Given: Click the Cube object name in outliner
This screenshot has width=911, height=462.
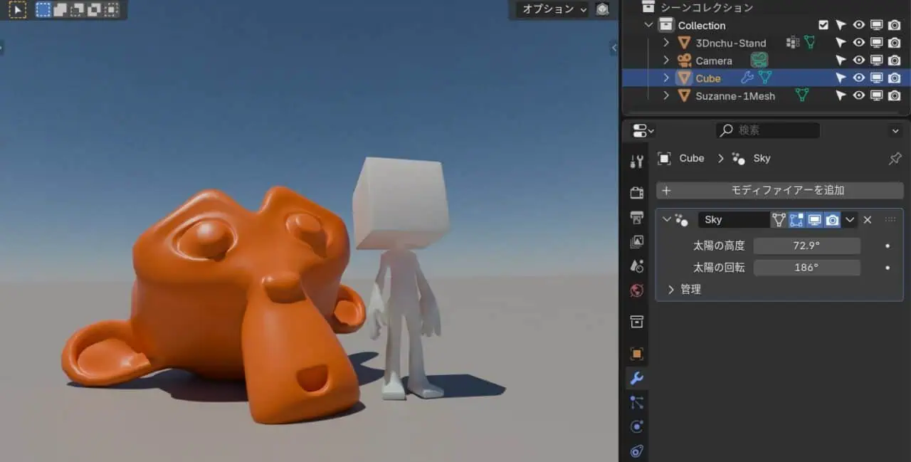Looking at the screenshot, I should [708, 78].
